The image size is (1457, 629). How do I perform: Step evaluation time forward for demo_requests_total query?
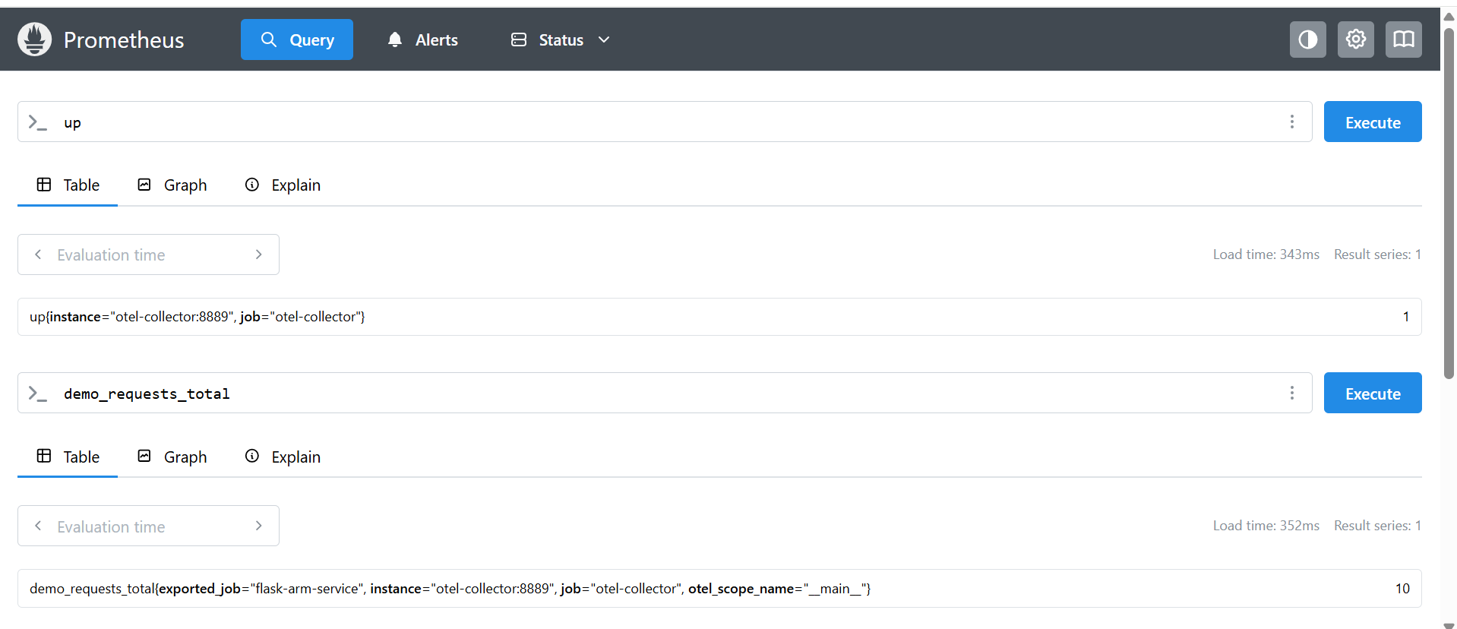259,526
